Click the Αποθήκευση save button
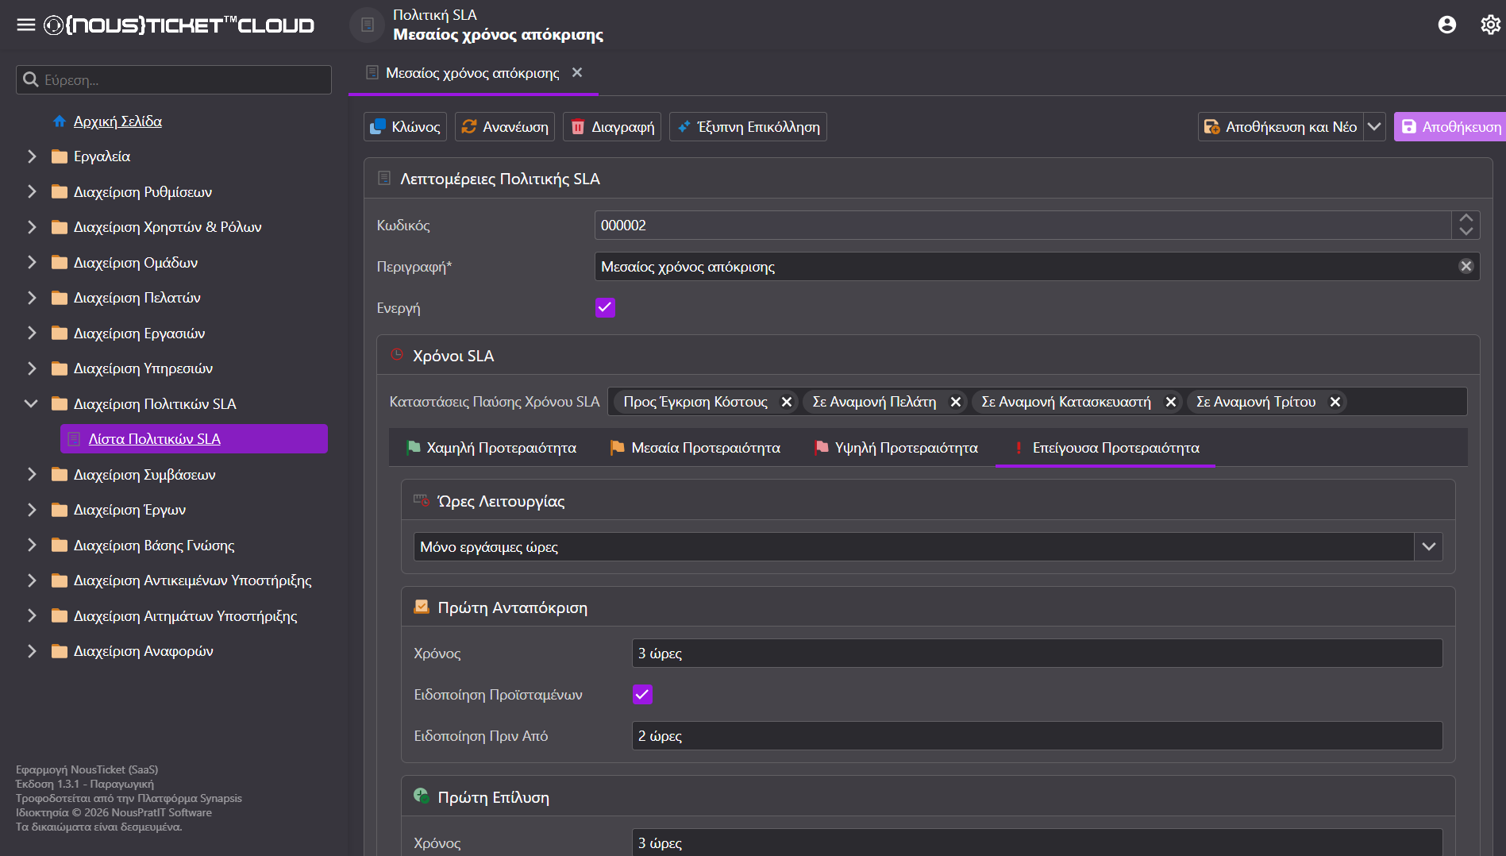Viewport: 1506px width, 856px height. [x=1450, y=127]
